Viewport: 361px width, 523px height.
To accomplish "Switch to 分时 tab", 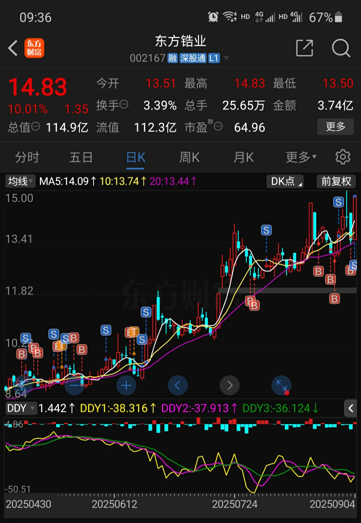I will click(x=27, y=157).
